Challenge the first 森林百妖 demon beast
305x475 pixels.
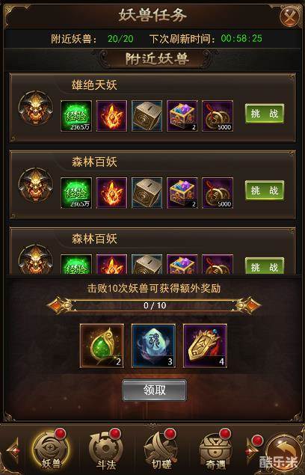coord(265,190)
